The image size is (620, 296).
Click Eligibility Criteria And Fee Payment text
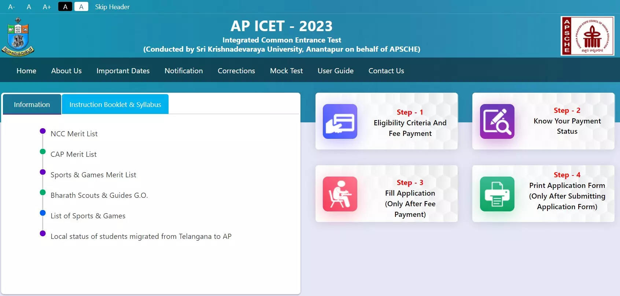(x=410, y=128)
